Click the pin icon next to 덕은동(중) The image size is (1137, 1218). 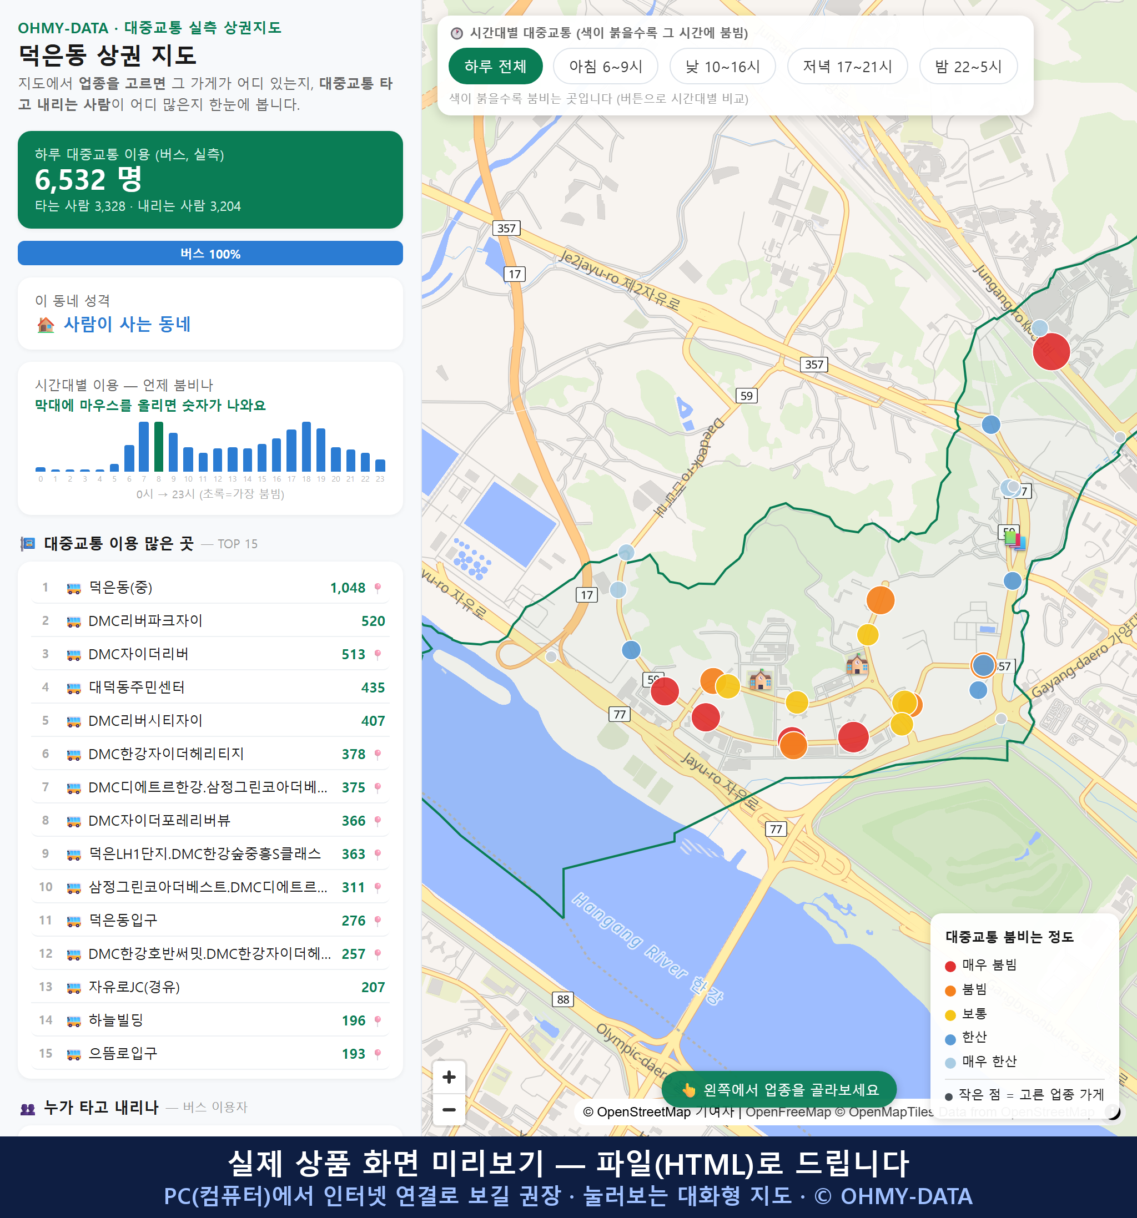pyautogui.click(x=378, y=588)
